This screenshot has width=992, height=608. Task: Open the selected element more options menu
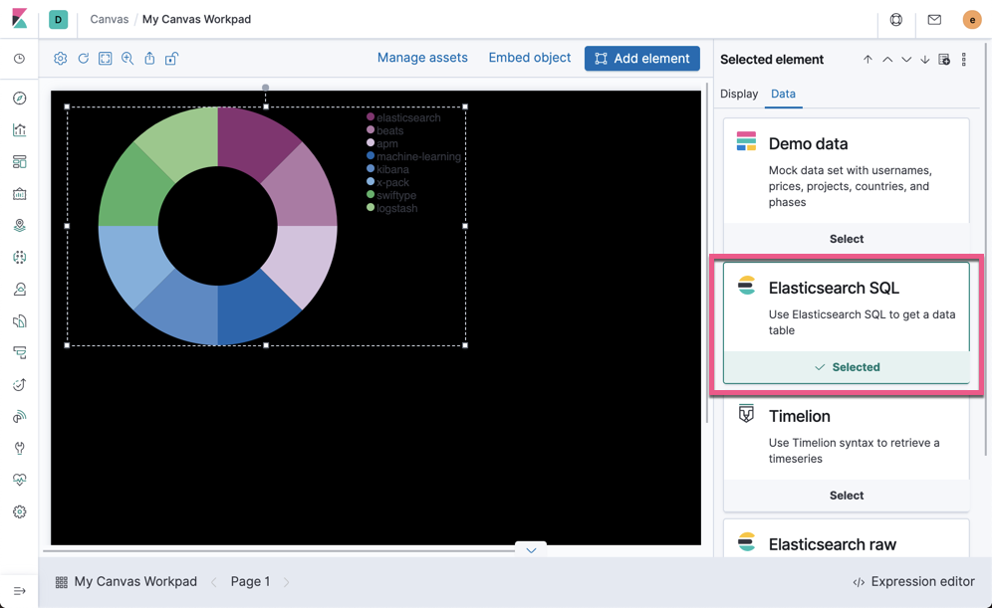963,60
